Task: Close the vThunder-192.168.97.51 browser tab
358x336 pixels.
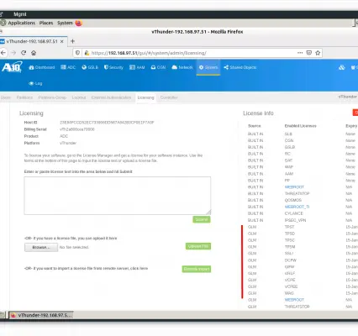Action: pos(62,41)
